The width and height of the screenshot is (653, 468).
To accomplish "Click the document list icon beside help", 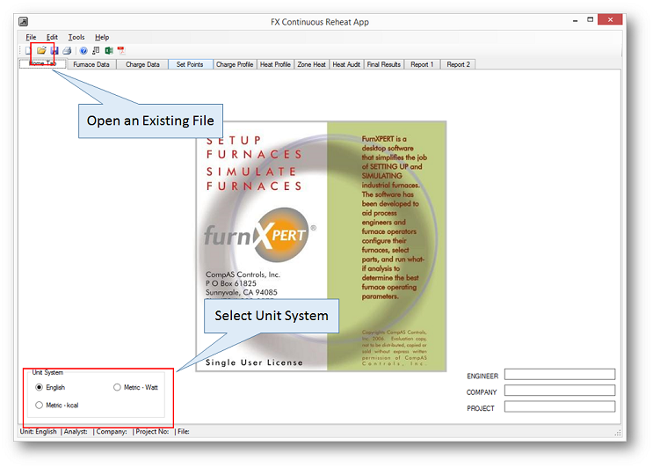I will (96, 50).
